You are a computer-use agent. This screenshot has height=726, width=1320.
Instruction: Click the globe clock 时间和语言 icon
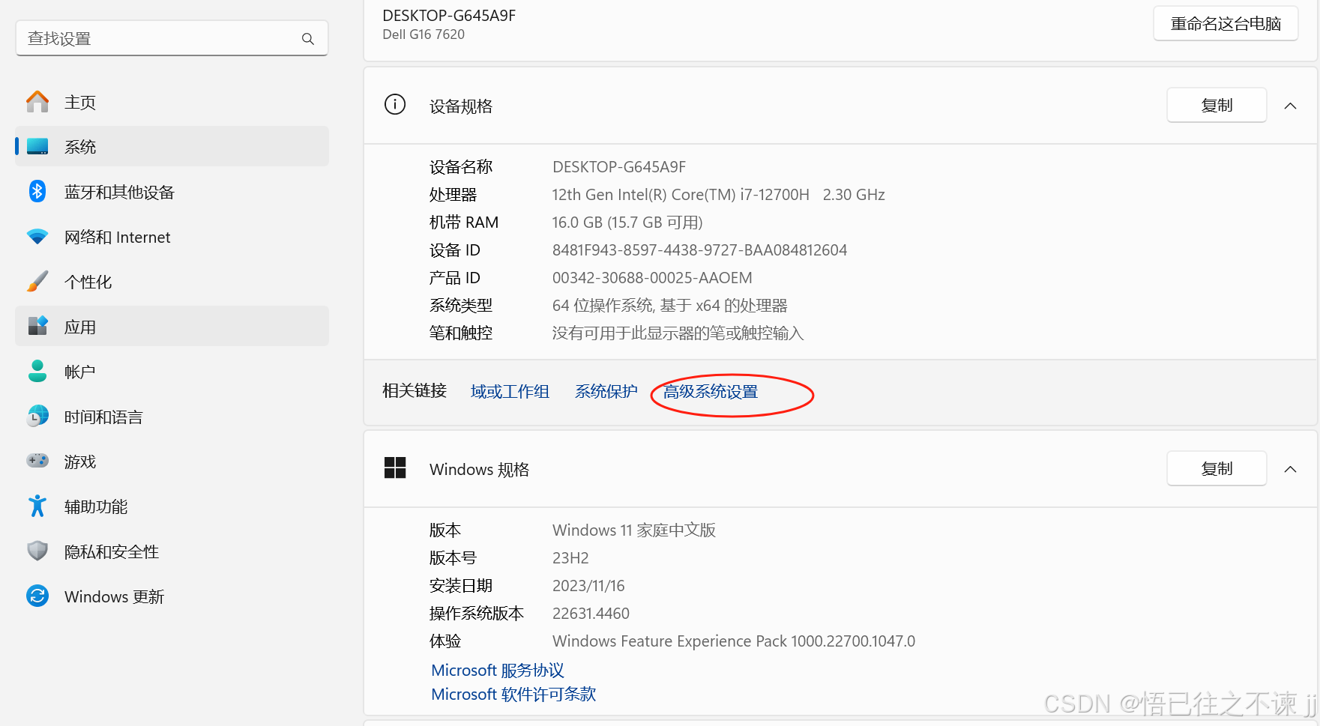[x=37, y=417]
